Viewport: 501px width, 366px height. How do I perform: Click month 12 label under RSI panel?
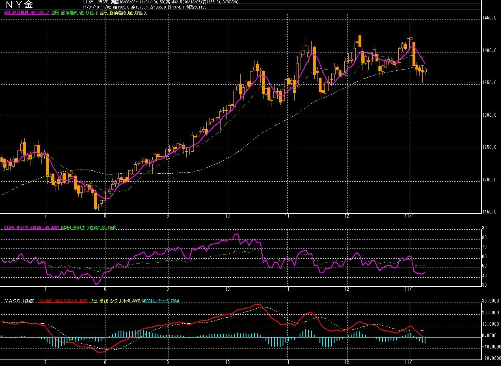[x=347, y=289]
